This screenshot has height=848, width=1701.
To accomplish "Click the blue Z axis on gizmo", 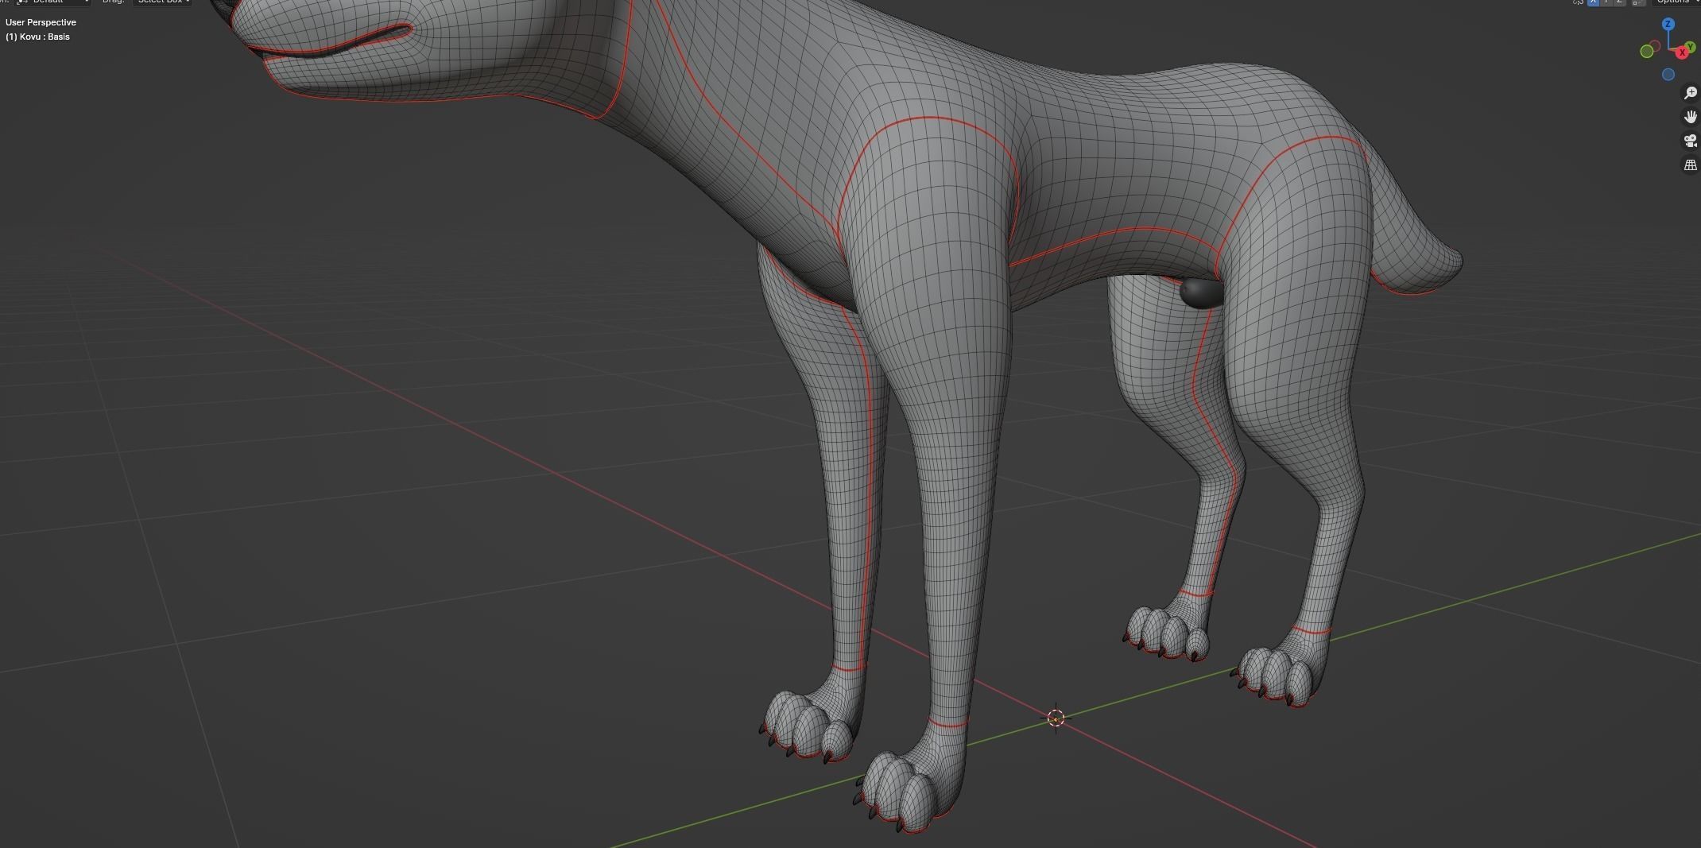I will (x=1668, y=25).
